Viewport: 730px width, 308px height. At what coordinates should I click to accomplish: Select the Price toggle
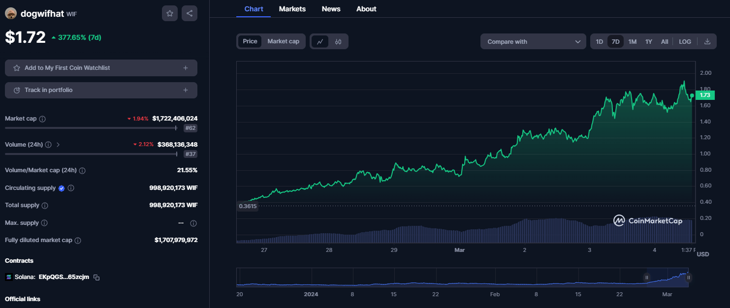pyautogui.click(x=250, y=41)
